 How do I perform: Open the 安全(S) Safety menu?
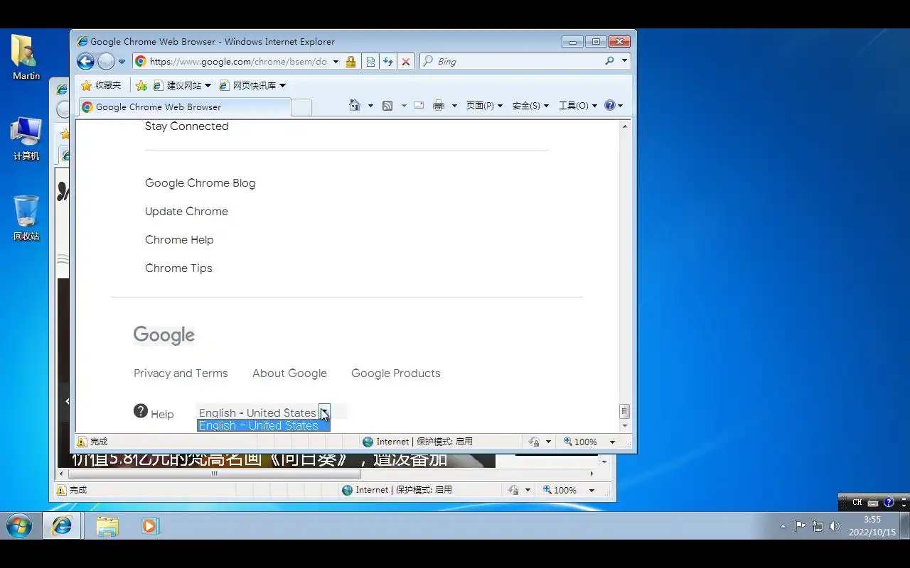point(530,106)
